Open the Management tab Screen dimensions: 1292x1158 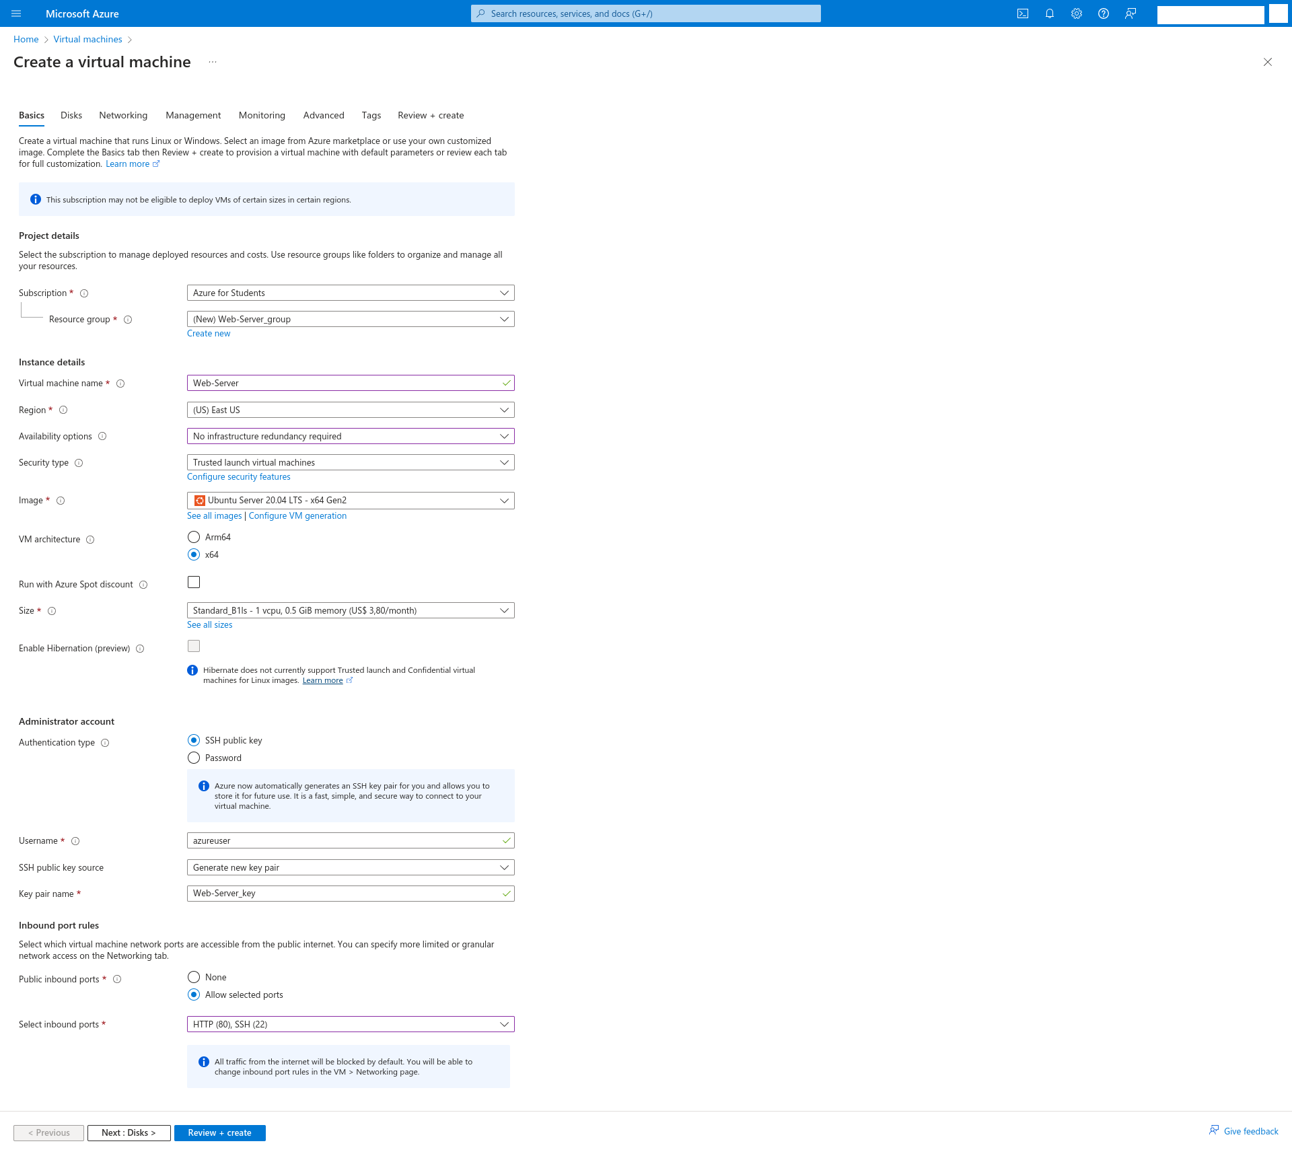pos(193,115)
